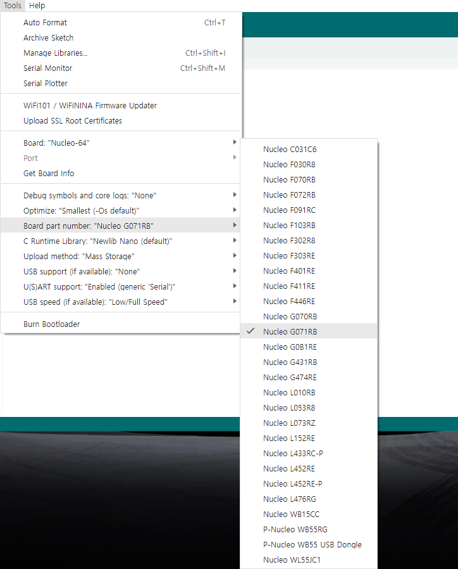
Task: Select P-Nucleo WB55RG board
Action: pos(309,530)
